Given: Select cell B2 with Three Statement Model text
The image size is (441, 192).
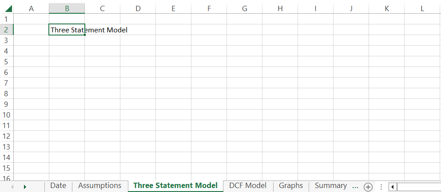Looking at the screenshot, I should point(67,30).
